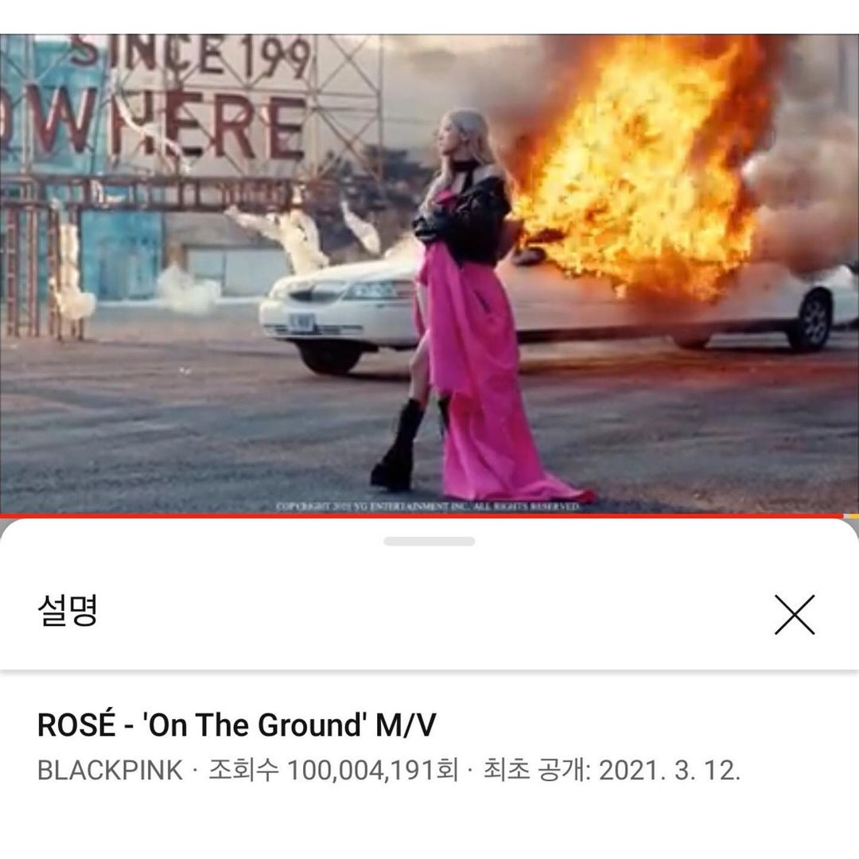The height and width of the screenshot is (859, 859).
Task: Tap the gray drag handle on description sheet
Action: [x=429, y=542]
